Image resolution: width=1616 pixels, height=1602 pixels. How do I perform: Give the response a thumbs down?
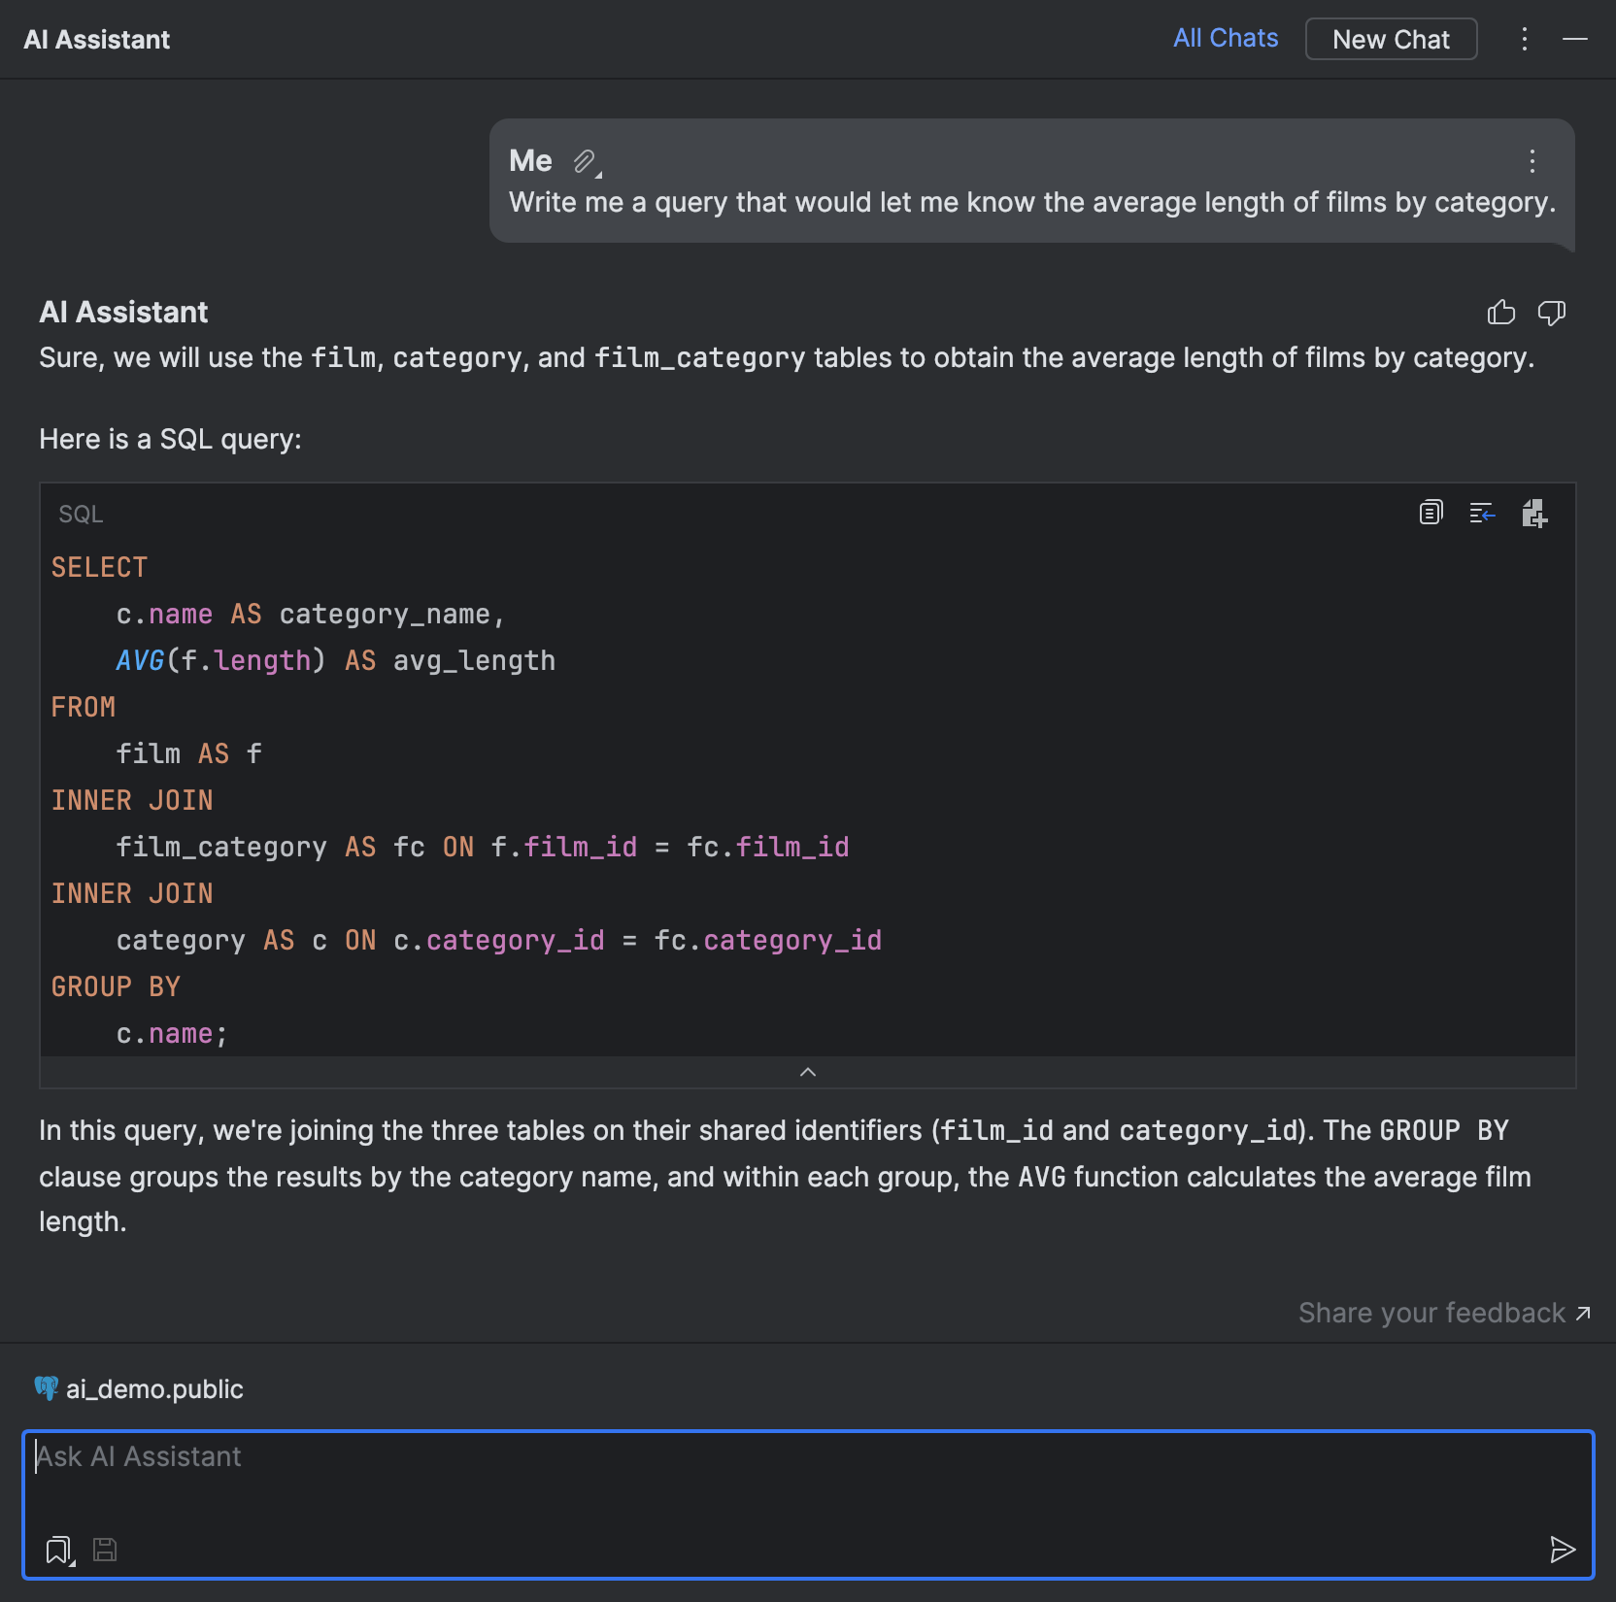pyautogui.click(x=1552, y=313)
